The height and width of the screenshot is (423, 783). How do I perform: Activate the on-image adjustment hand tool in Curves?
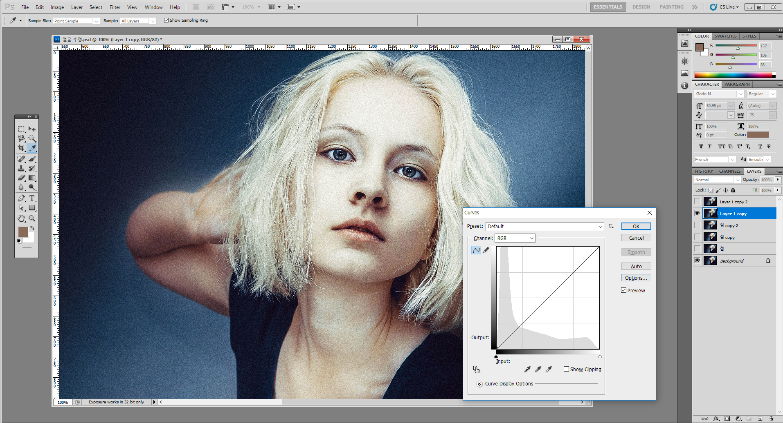click(x=476, y=369)
